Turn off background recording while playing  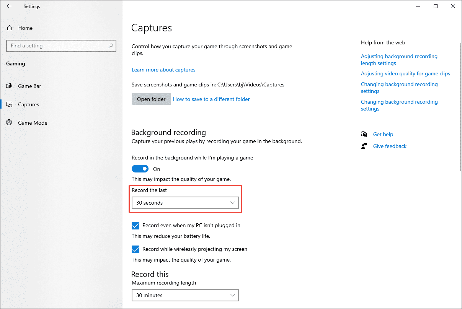[140, 168]
